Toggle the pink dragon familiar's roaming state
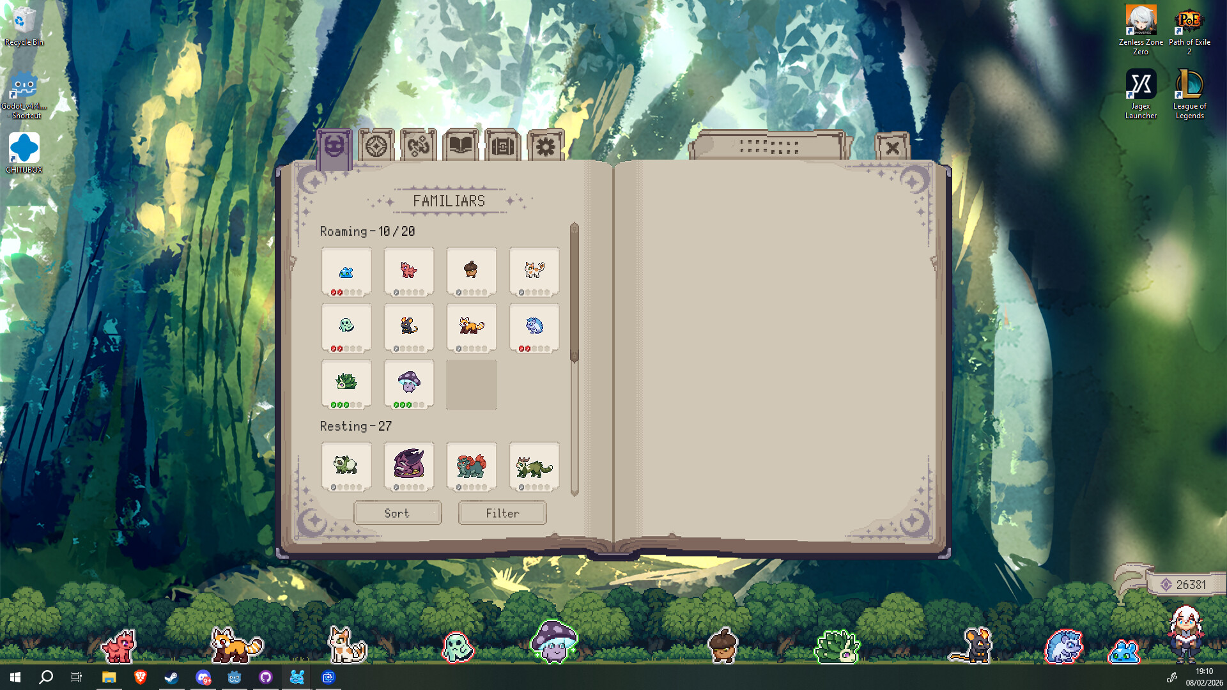The height and width of the screenshot is (690, 1227). 408,271
